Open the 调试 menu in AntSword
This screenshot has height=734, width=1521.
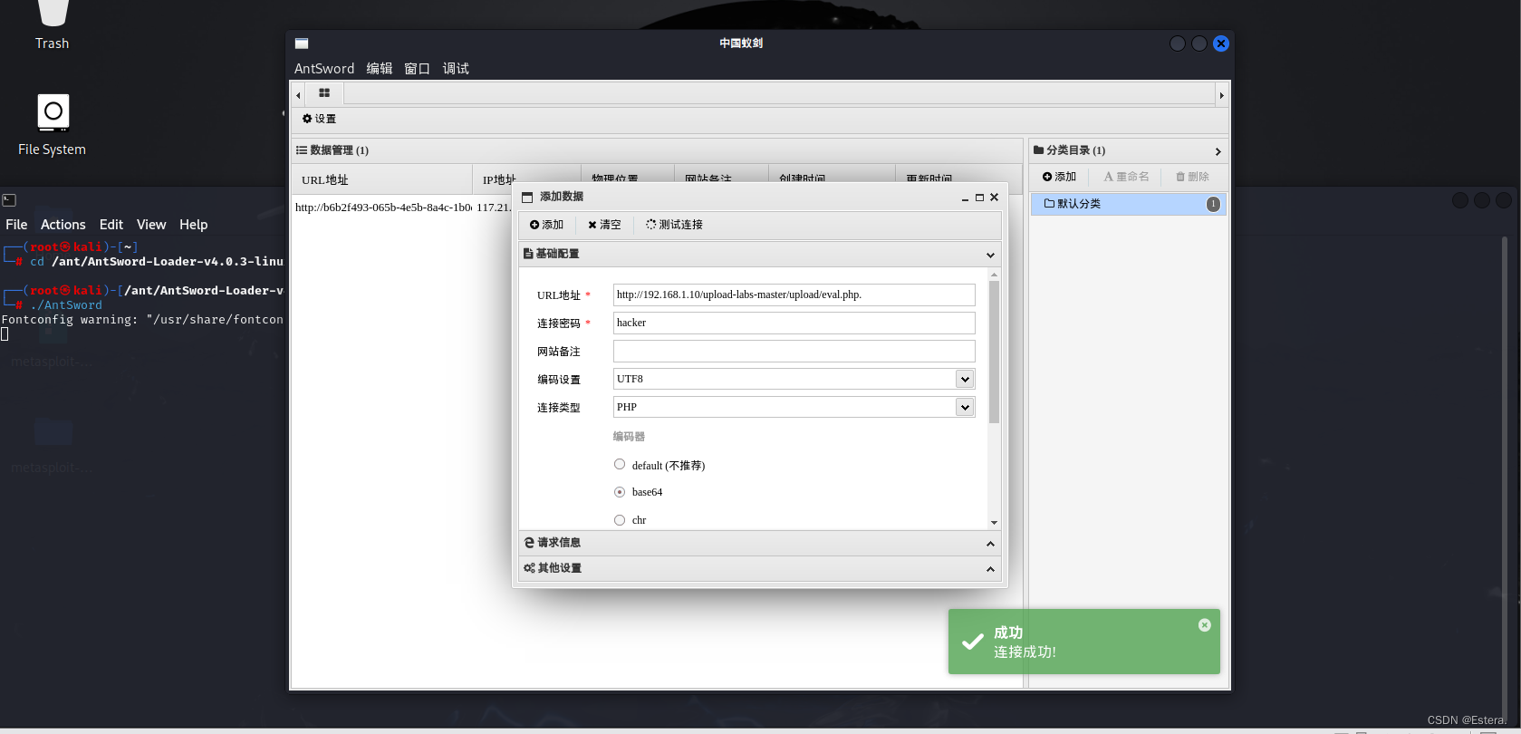(x=456, y=69)
